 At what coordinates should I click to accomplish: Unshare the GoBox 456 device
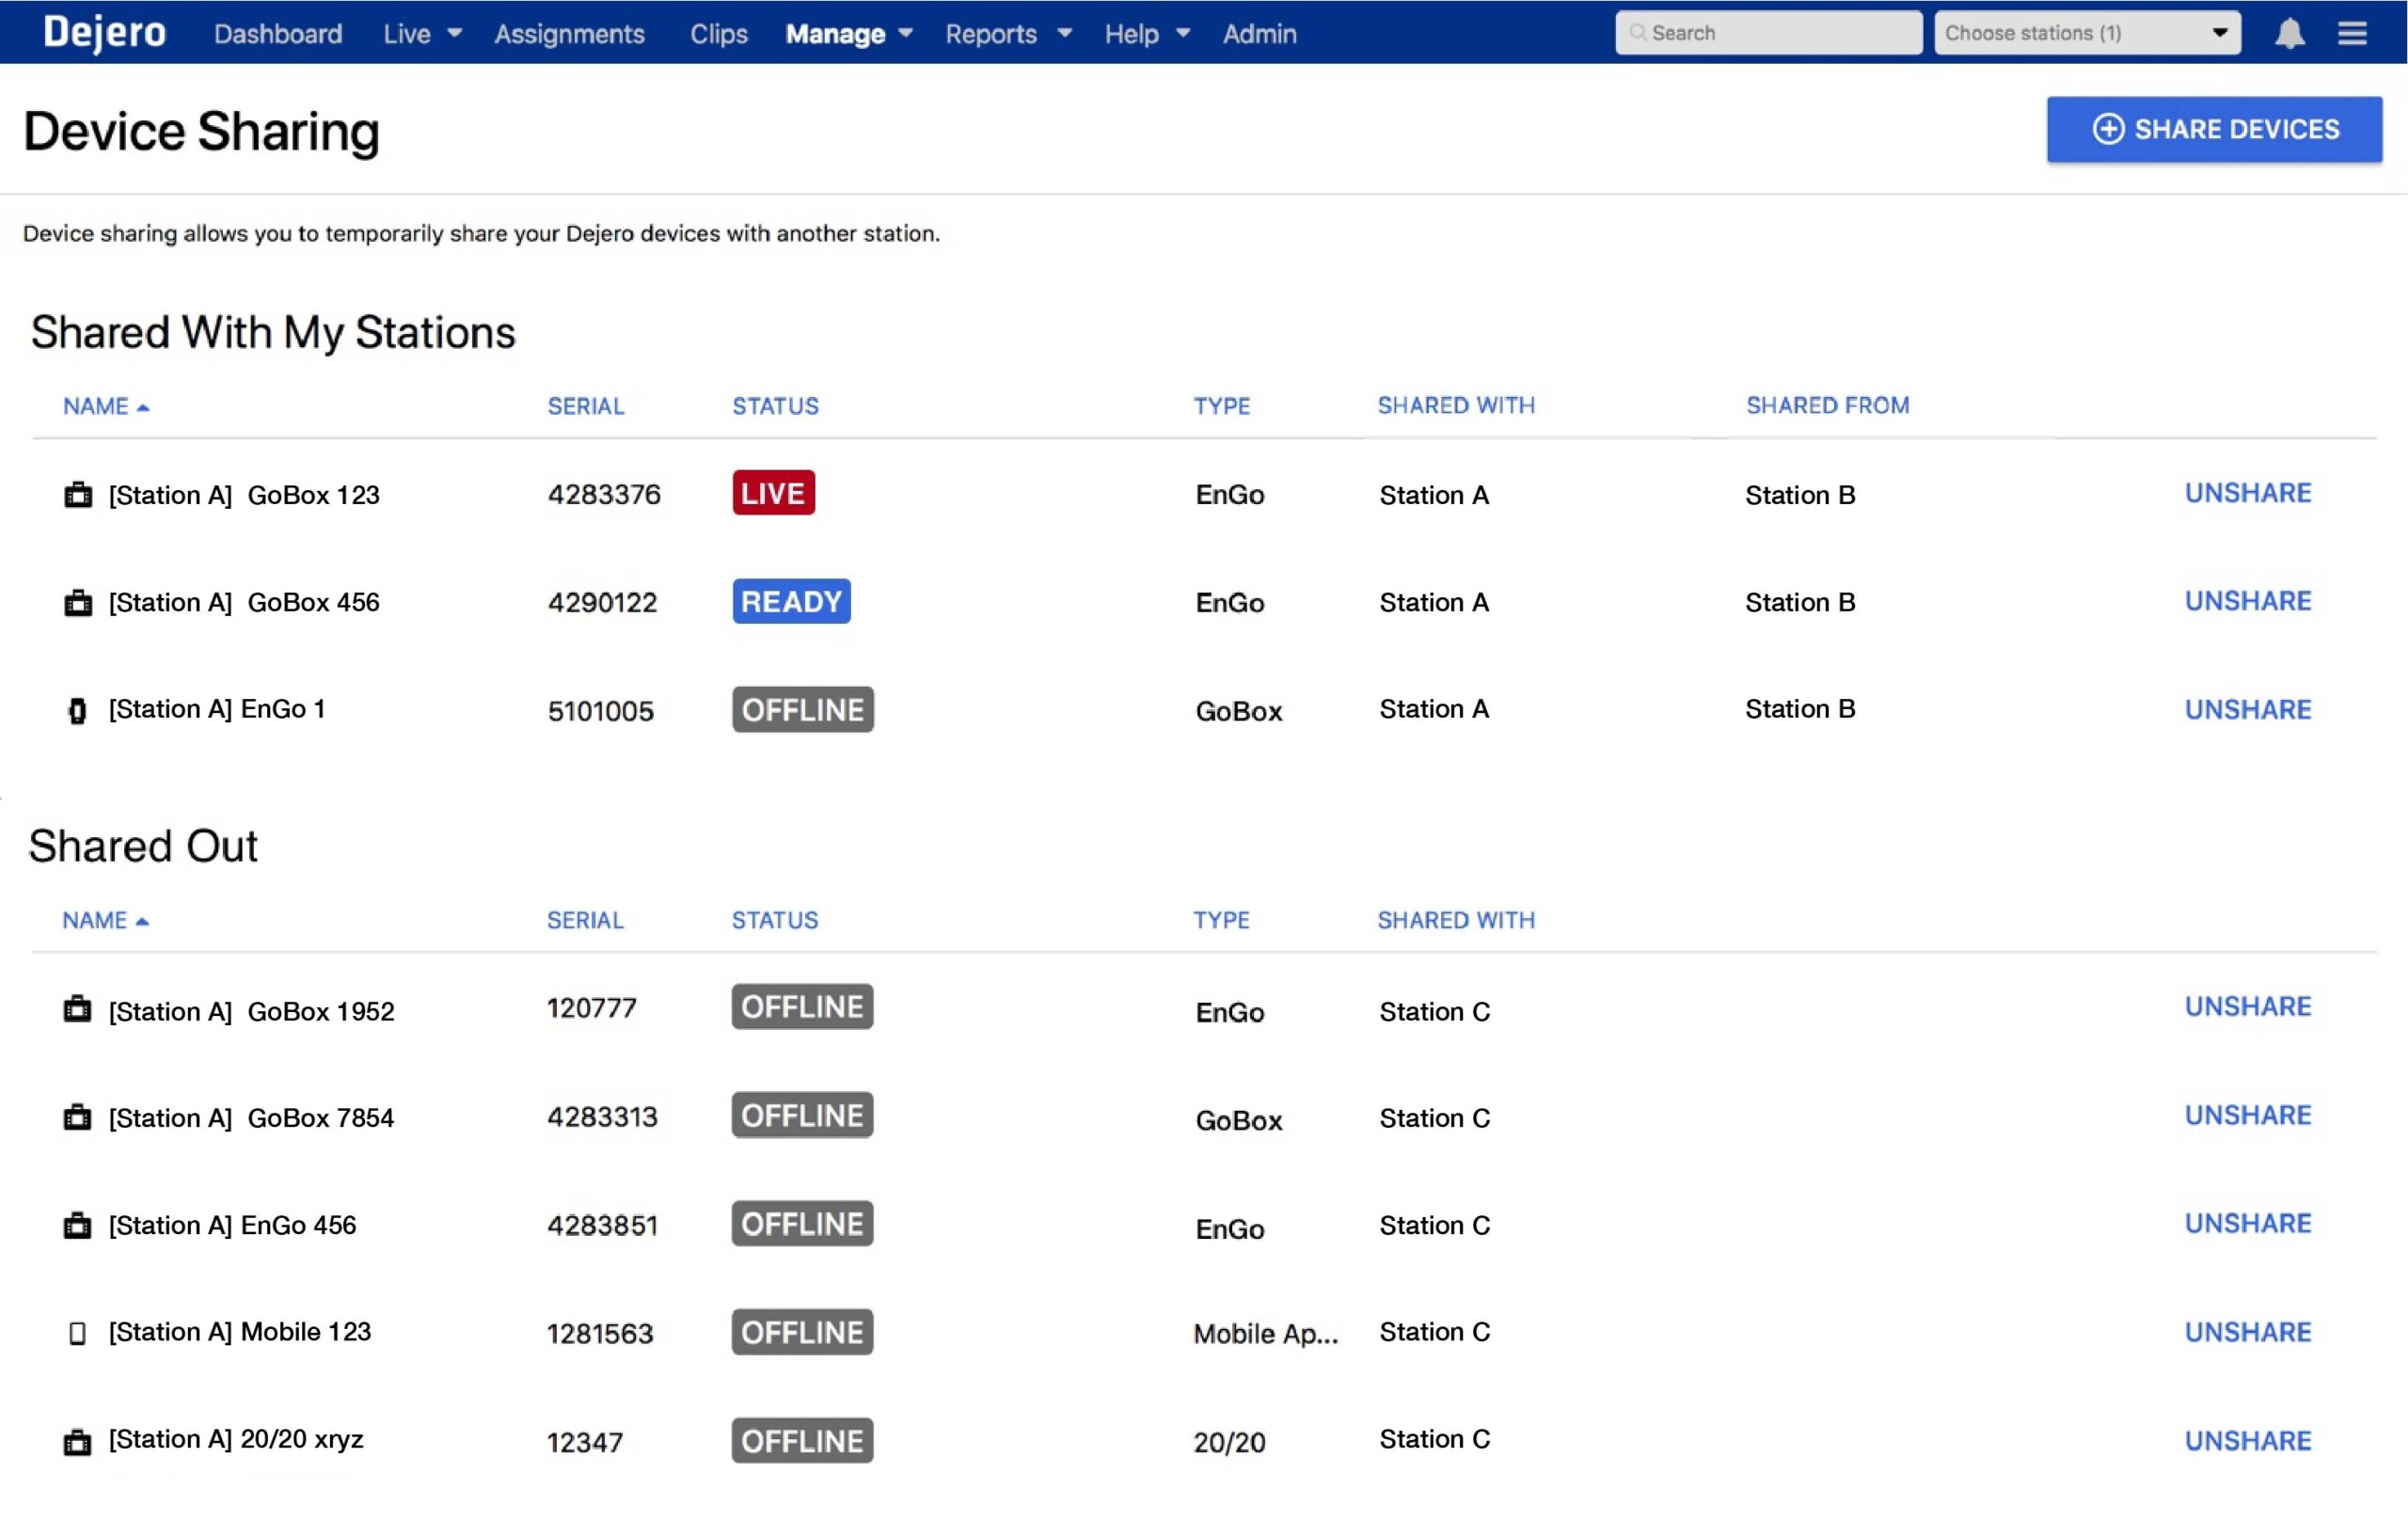(2247, 601)
